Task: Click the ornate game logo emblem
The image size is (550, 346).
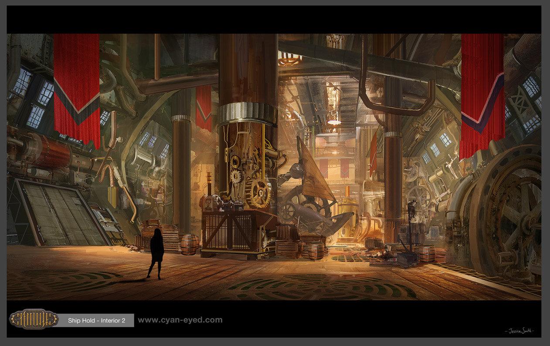Action: (x=34, y=319)
